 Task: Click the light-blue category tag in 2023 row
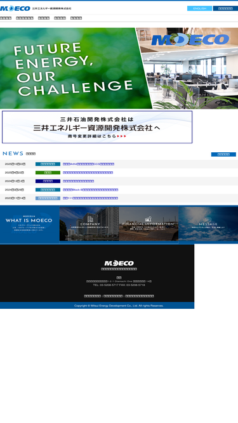48,198
